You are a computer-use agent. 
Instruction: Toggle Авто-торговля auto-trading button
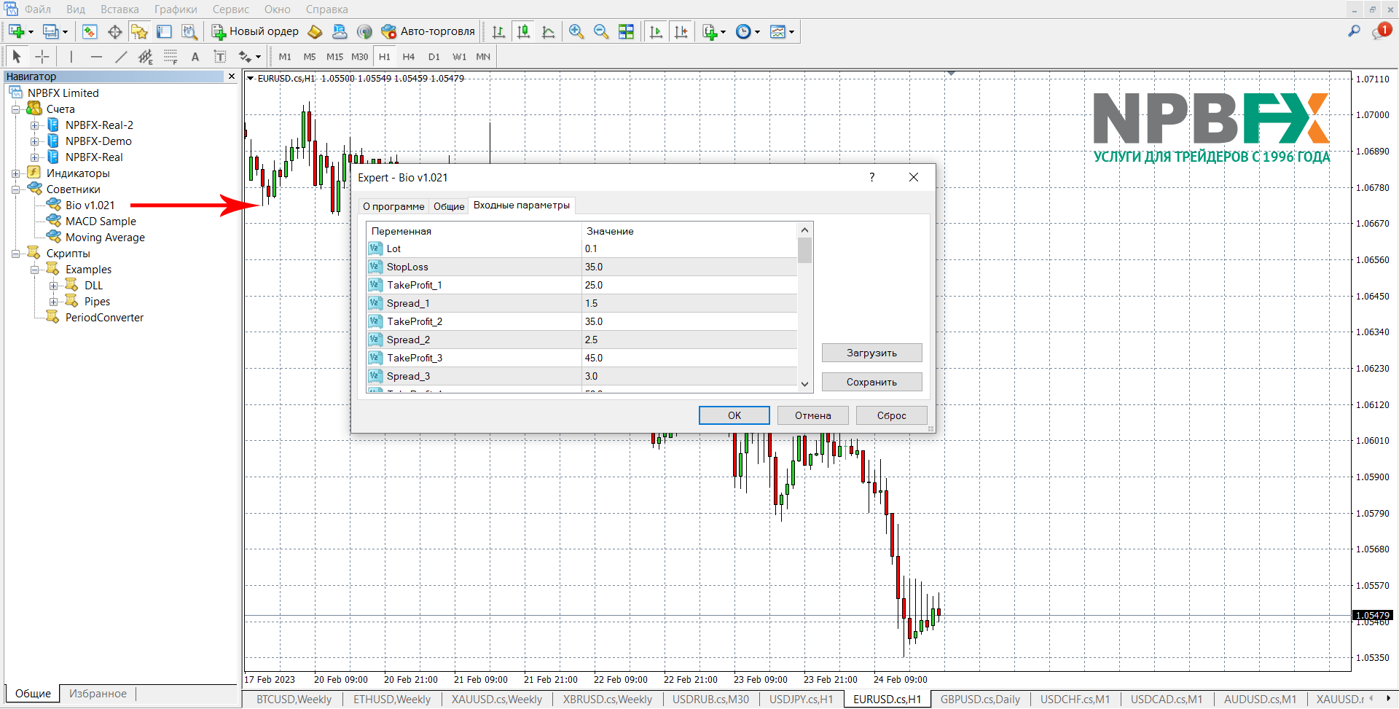tap(428, 31)
